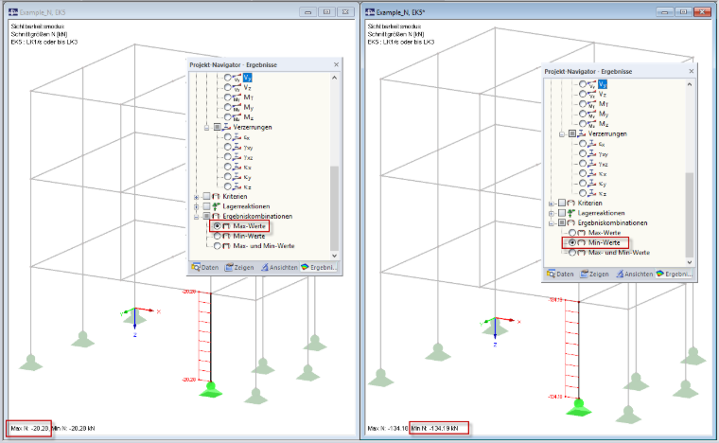Toggle Kriterien checkbox in left navigator
The width and height of the screenshot is (719, 443).
pyautogui.click(x=207, y=196)
